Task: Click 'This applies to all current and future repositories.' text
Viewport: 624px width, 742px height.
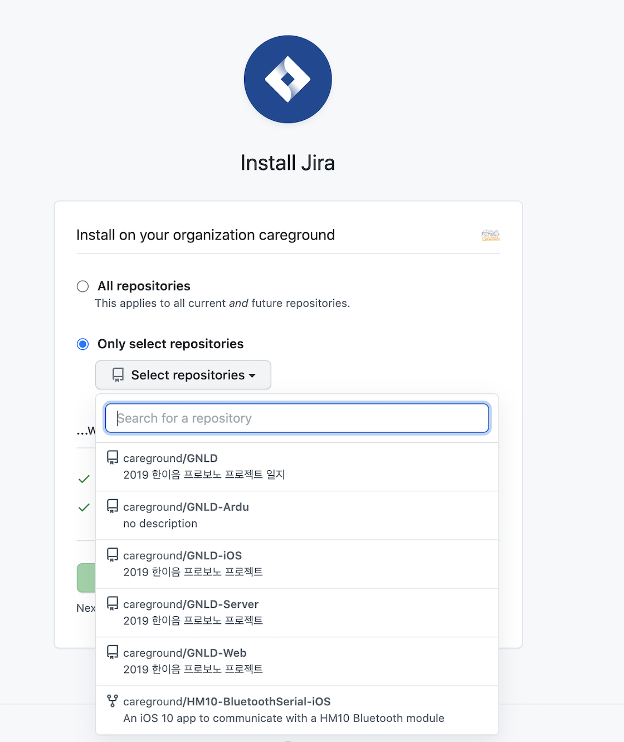Action: point(222,304)
